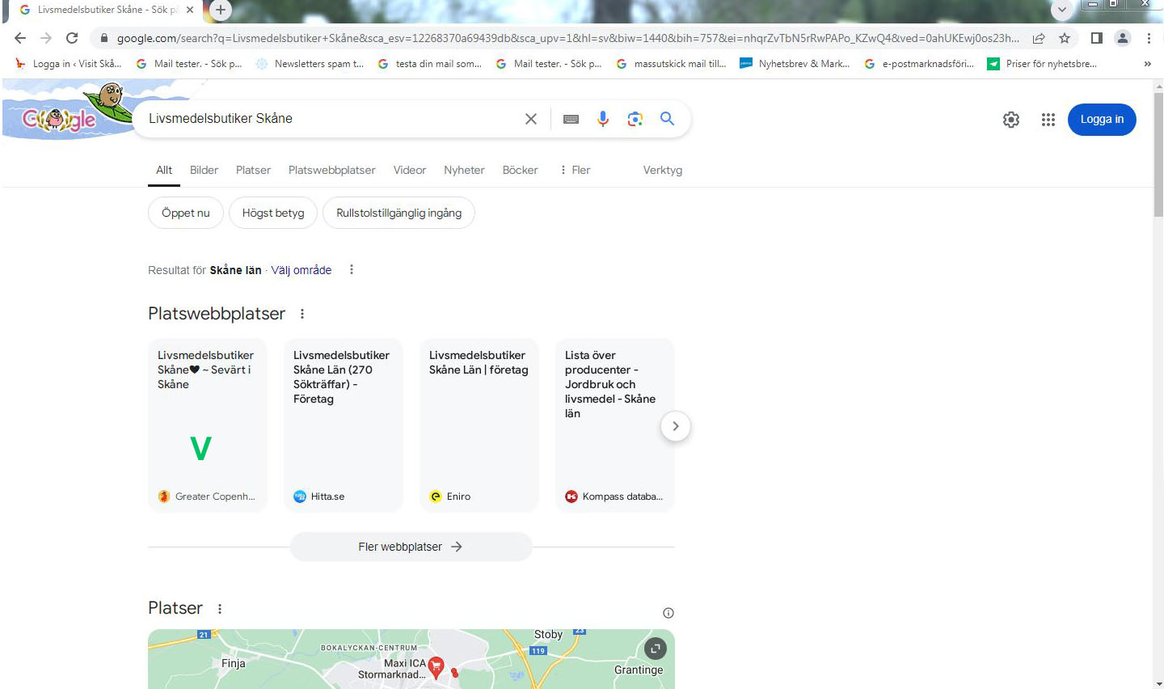Open the Platswebbplatser tab
This screenshot has height=689, width=1164.
point(331,170)
